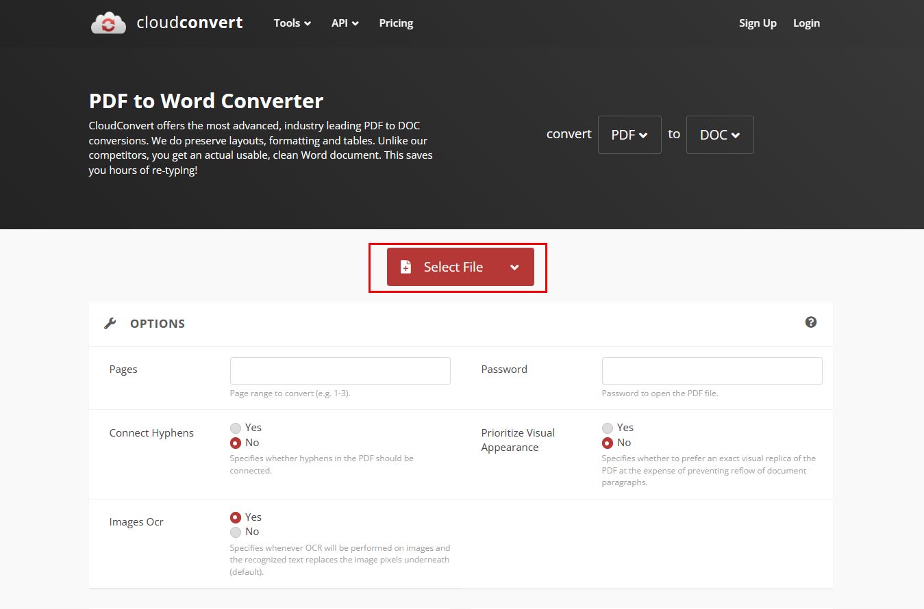The image size is (924, 609).
Task: Click the Sign Up link
Action: coord(758,23)
